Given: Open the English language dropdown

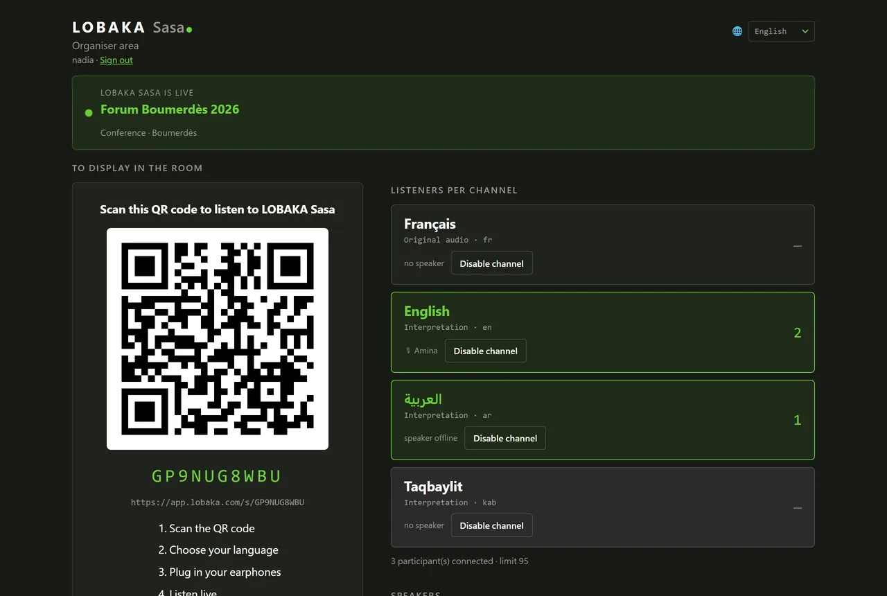Looking at the screenshot, I should (x=781, y=31).
